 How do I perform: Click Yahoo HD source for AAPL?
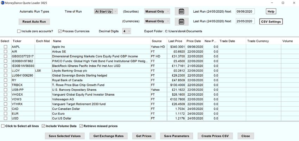tap(158, 47)
